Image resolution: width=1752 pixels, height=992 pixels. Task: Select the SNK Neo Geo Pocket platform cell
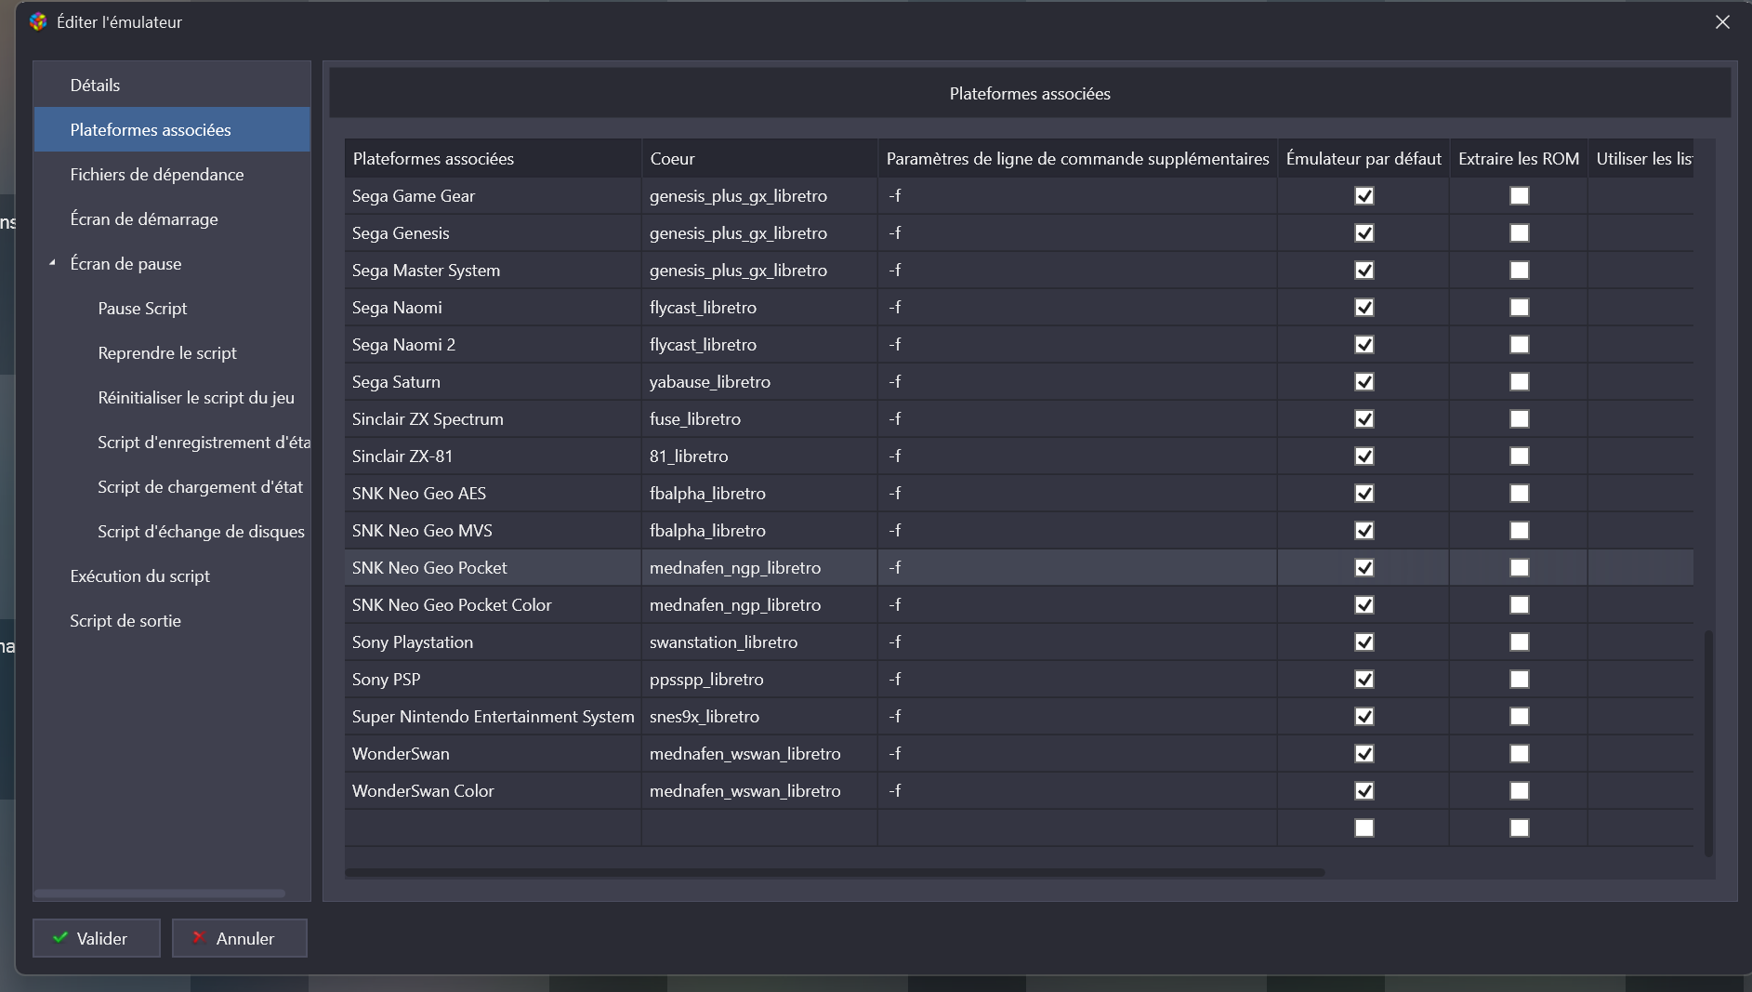(493, 567)
